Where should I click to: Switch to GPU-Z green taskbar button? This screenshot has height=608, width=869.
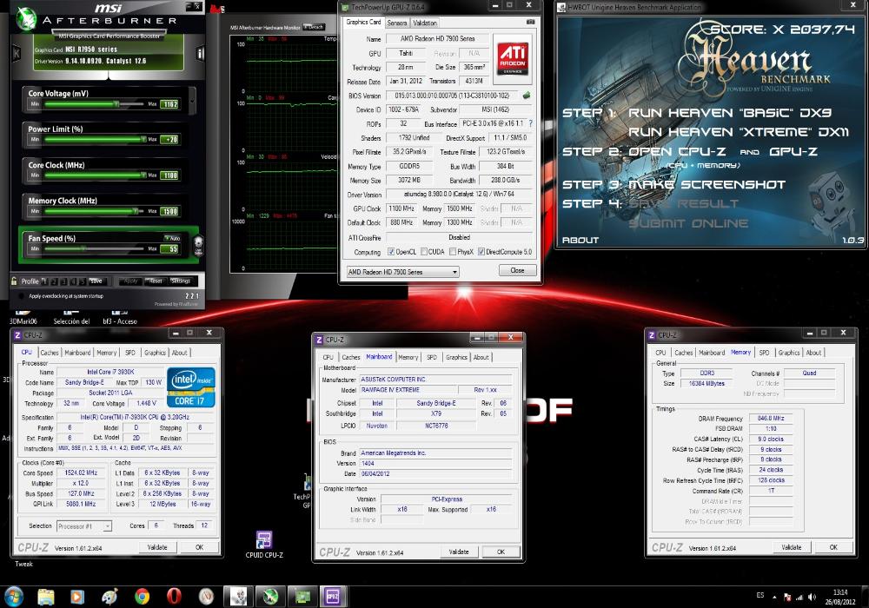(x=302, y=597)
